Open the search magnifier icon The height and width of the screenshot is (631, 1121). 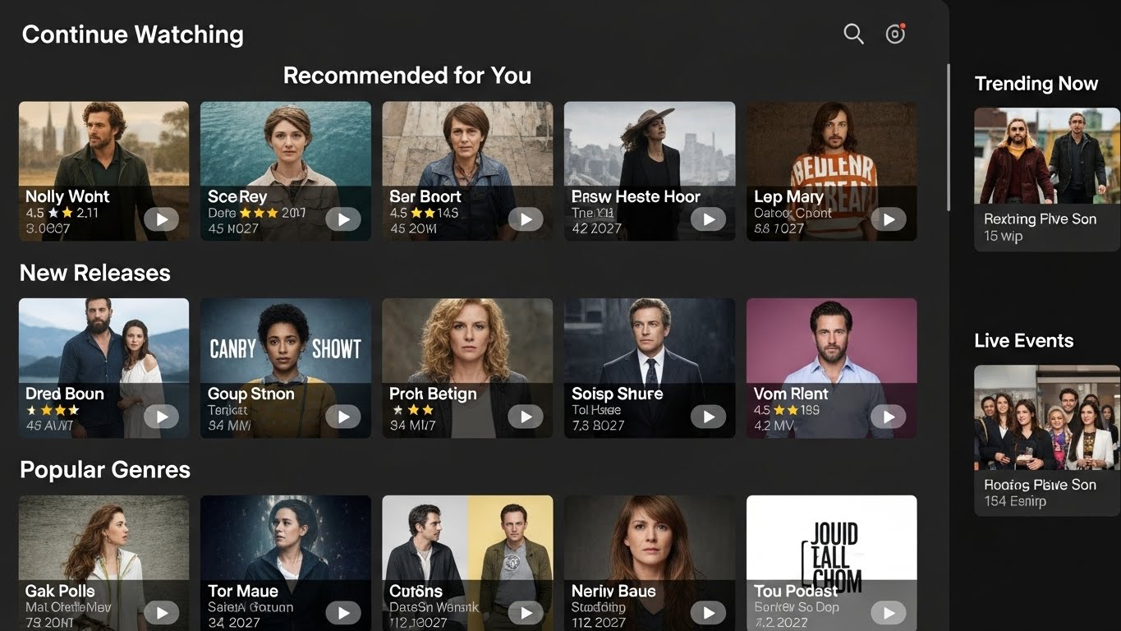[x=854, y=34]
